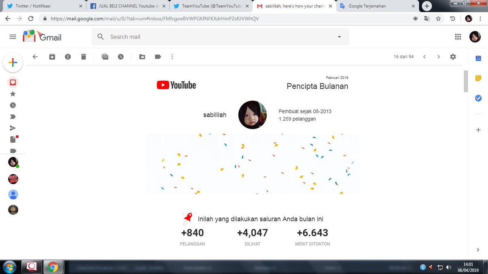Click the browser Forward button

[x=20, y=19]
